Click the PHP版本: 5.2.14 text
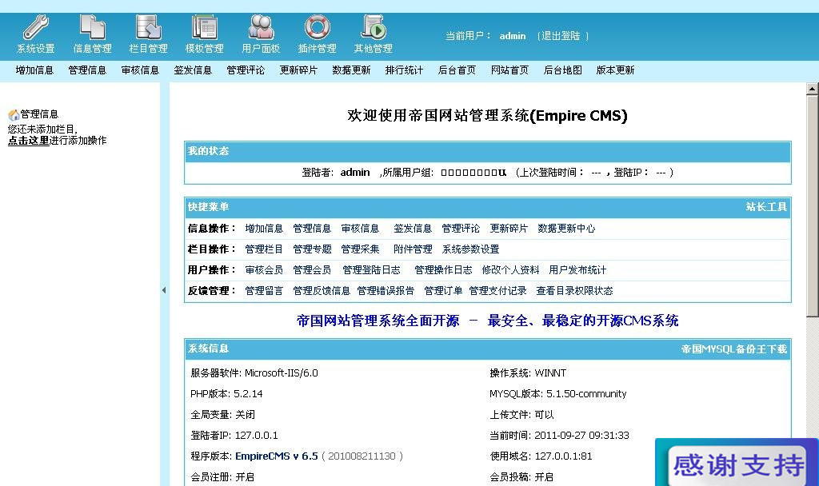Screen dimensions: 819x486 226,393
